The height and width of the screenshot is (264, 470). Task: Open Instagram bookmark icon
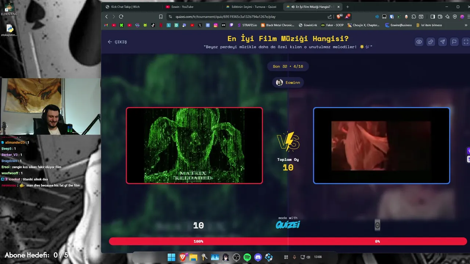pos(216,25)
